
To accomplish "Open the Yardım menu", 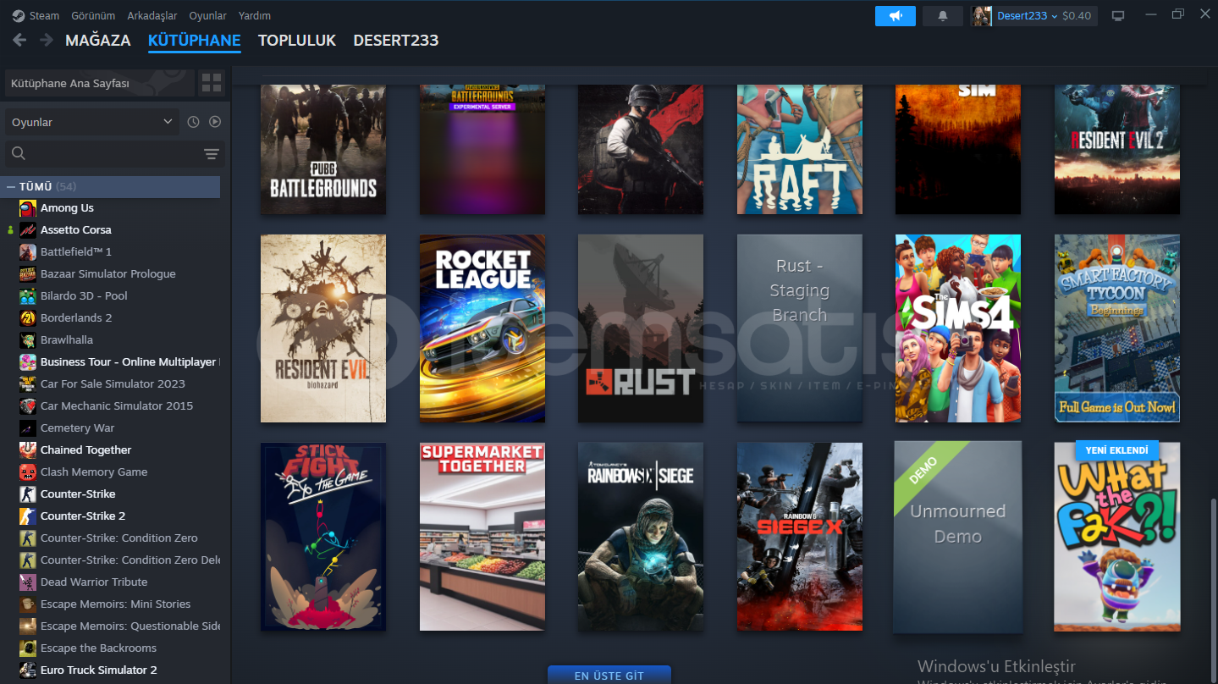I will tap(255, 15).
